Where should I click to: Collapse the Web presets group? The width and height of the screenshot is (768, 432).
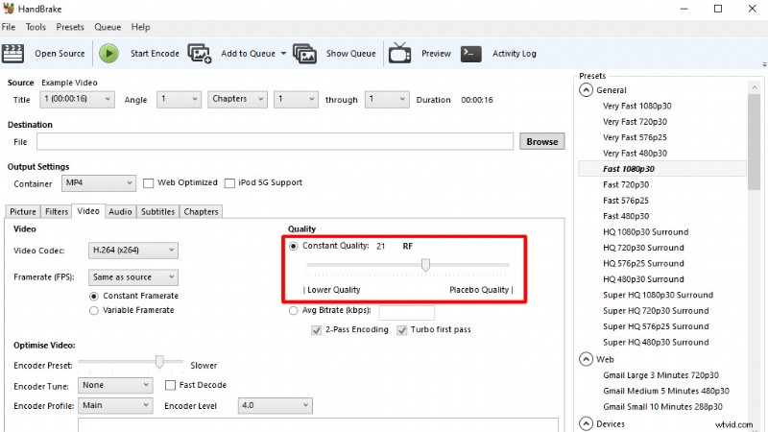pyautogui.click(x=586, y=359)
